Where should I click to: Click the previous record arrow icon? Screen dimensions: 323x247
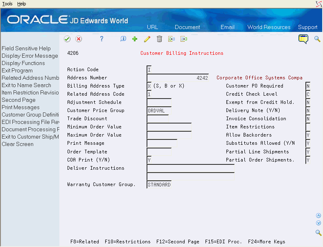(172, 39)
